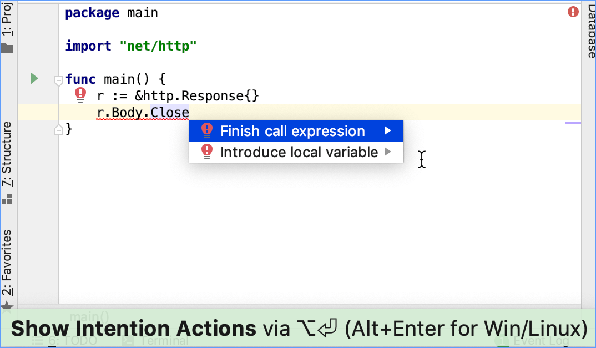Click the Structure icon in left sidebar
This screenshot has width=596, height=348.
(x=7, y=199)
